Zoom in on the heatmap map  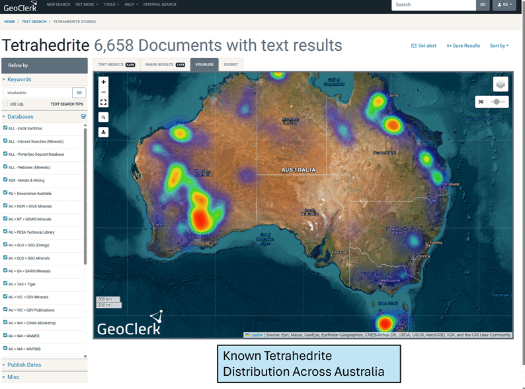tap(104, 82)
